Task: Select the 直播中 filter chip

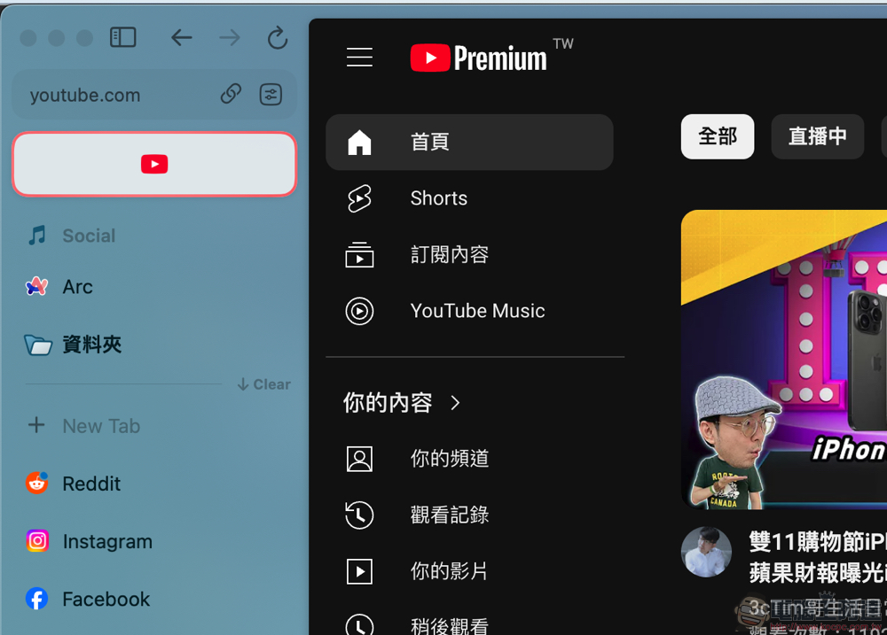Action: (x=818, y=136)
